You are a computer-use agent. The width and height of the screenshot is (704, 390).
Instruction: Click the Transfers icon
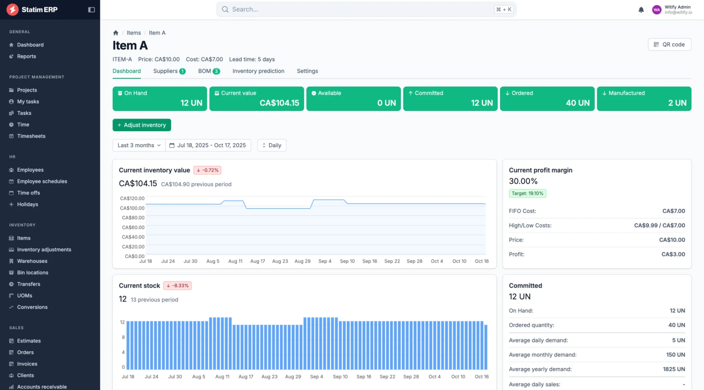click(x=11, y=284)
